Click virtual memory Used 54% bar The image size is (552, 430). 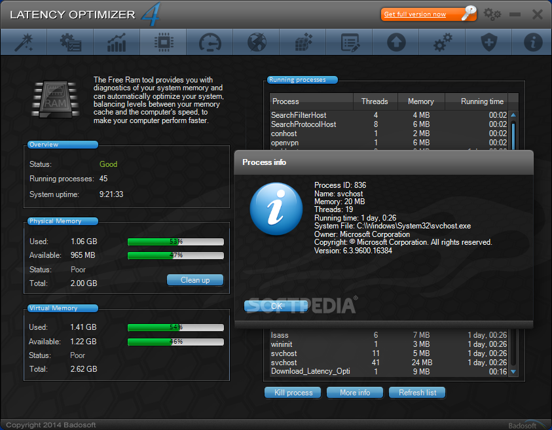tap(175, 328)
